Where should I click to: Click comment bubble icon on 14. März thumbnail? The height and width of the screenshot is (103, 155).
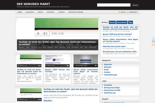tap(39, 66)
